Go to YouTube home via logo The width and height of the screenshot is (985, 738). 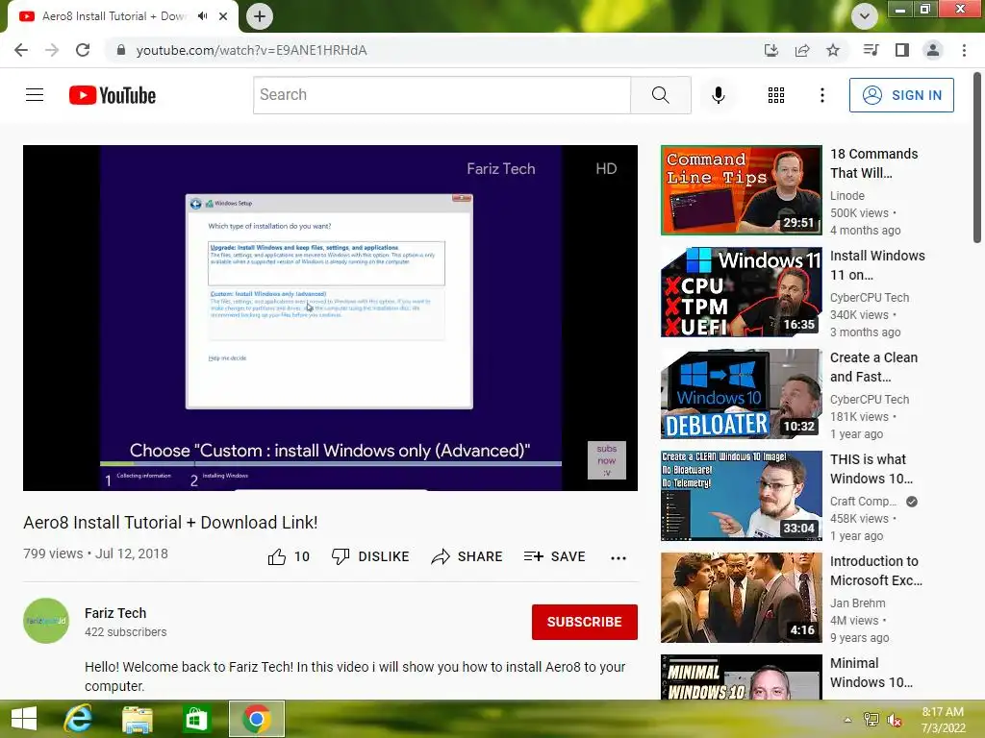point(113,95)
